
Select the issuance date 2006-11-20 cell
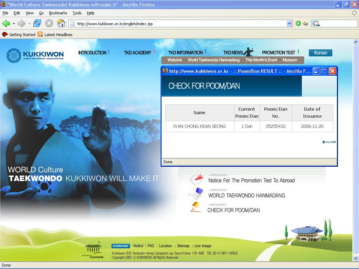coord(312,126)
